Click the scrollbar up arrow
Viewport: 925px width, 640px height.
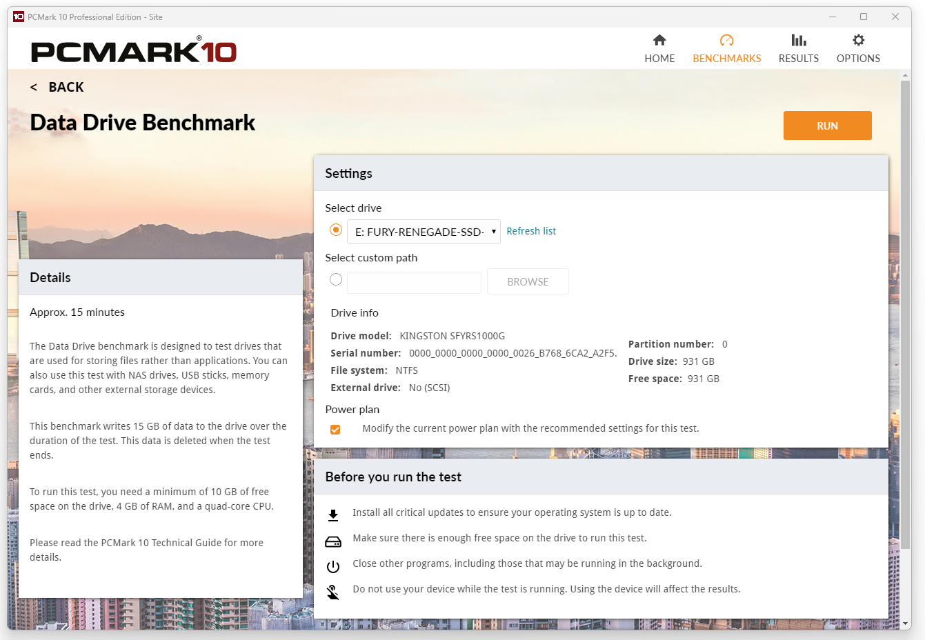click(906, 74)
